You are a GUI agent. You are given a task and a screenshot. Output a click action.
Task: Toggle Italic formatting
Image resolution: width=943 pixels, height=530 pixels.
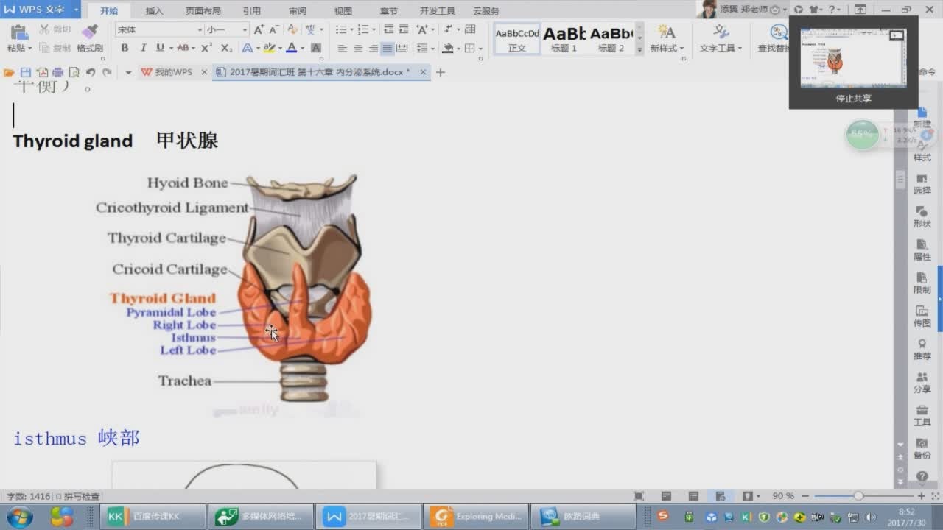coord(142,48)
